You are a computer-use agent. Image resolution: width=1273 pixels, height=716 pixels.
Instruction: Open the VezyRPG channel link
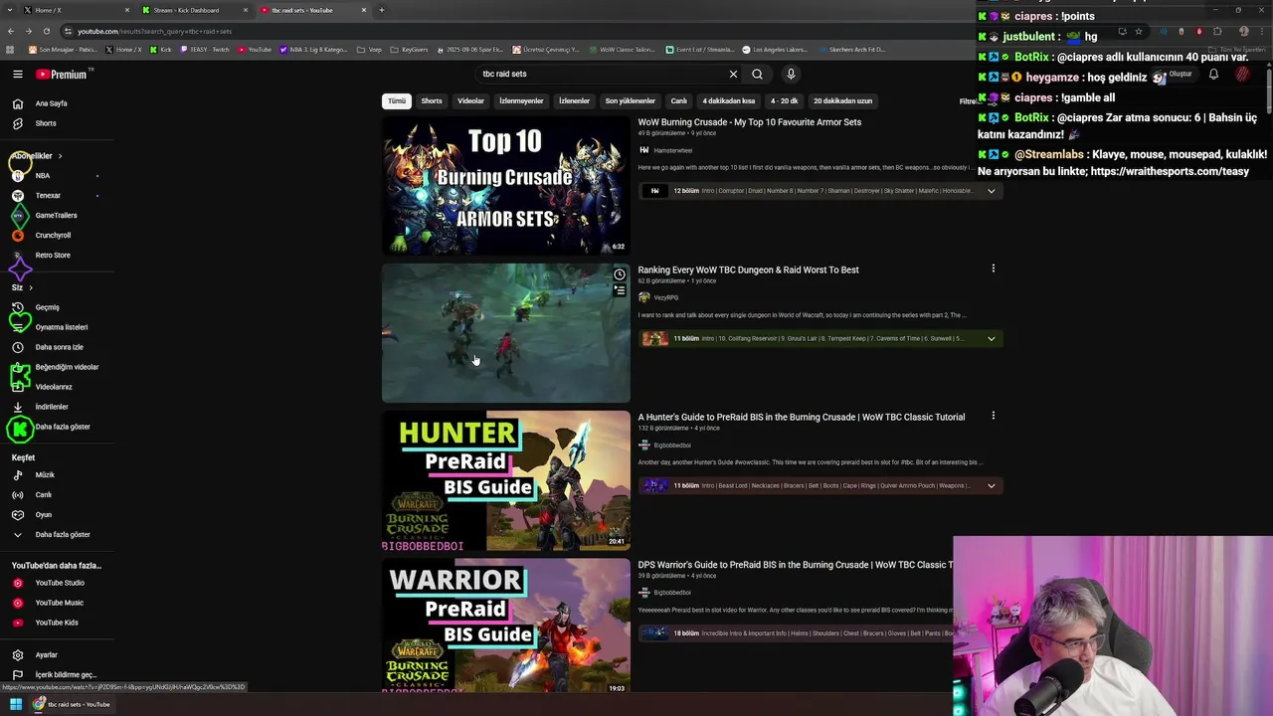pyautogui.click(x=666, y=297)
